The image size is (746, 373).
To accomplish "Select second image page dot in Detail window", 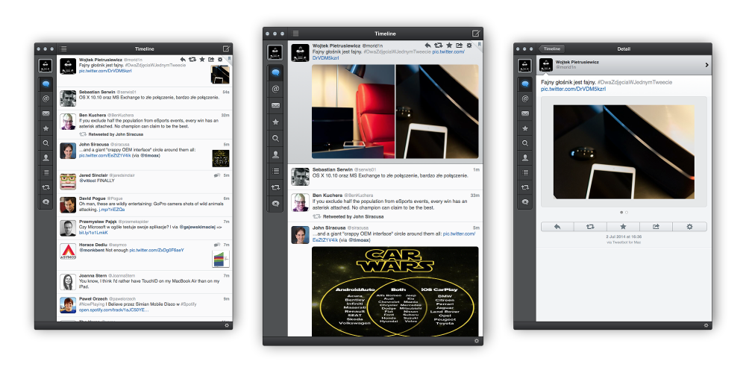I will click(x=627, y=212).
